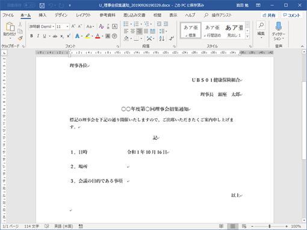Image resolution: width=307 pixels, height=230 pixels.
Task: Open the Dictation microphone tool
Action: 279,31
